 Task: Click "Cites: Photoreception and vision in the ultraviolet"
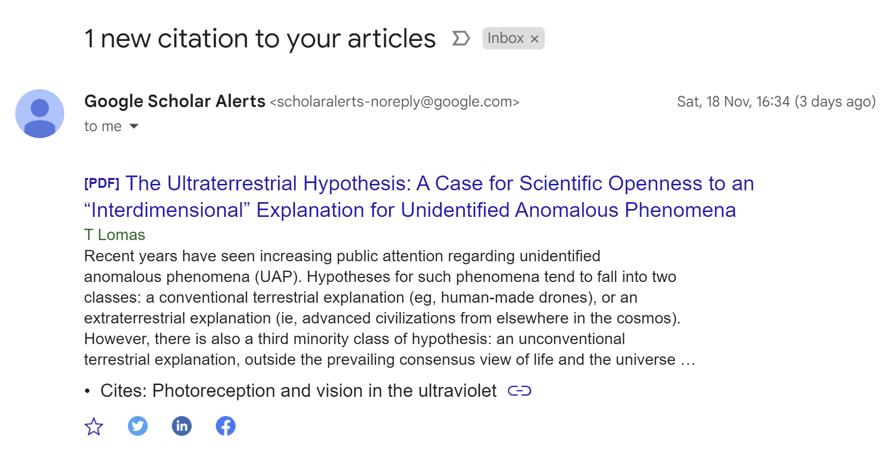click(298, 391)
